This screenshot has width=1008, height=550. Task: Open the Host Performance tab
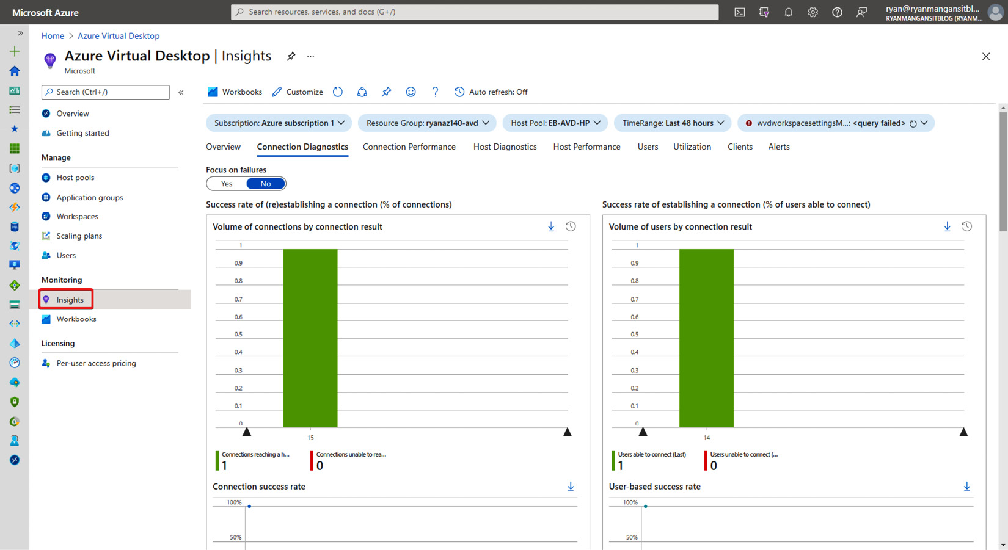(586, 147)
